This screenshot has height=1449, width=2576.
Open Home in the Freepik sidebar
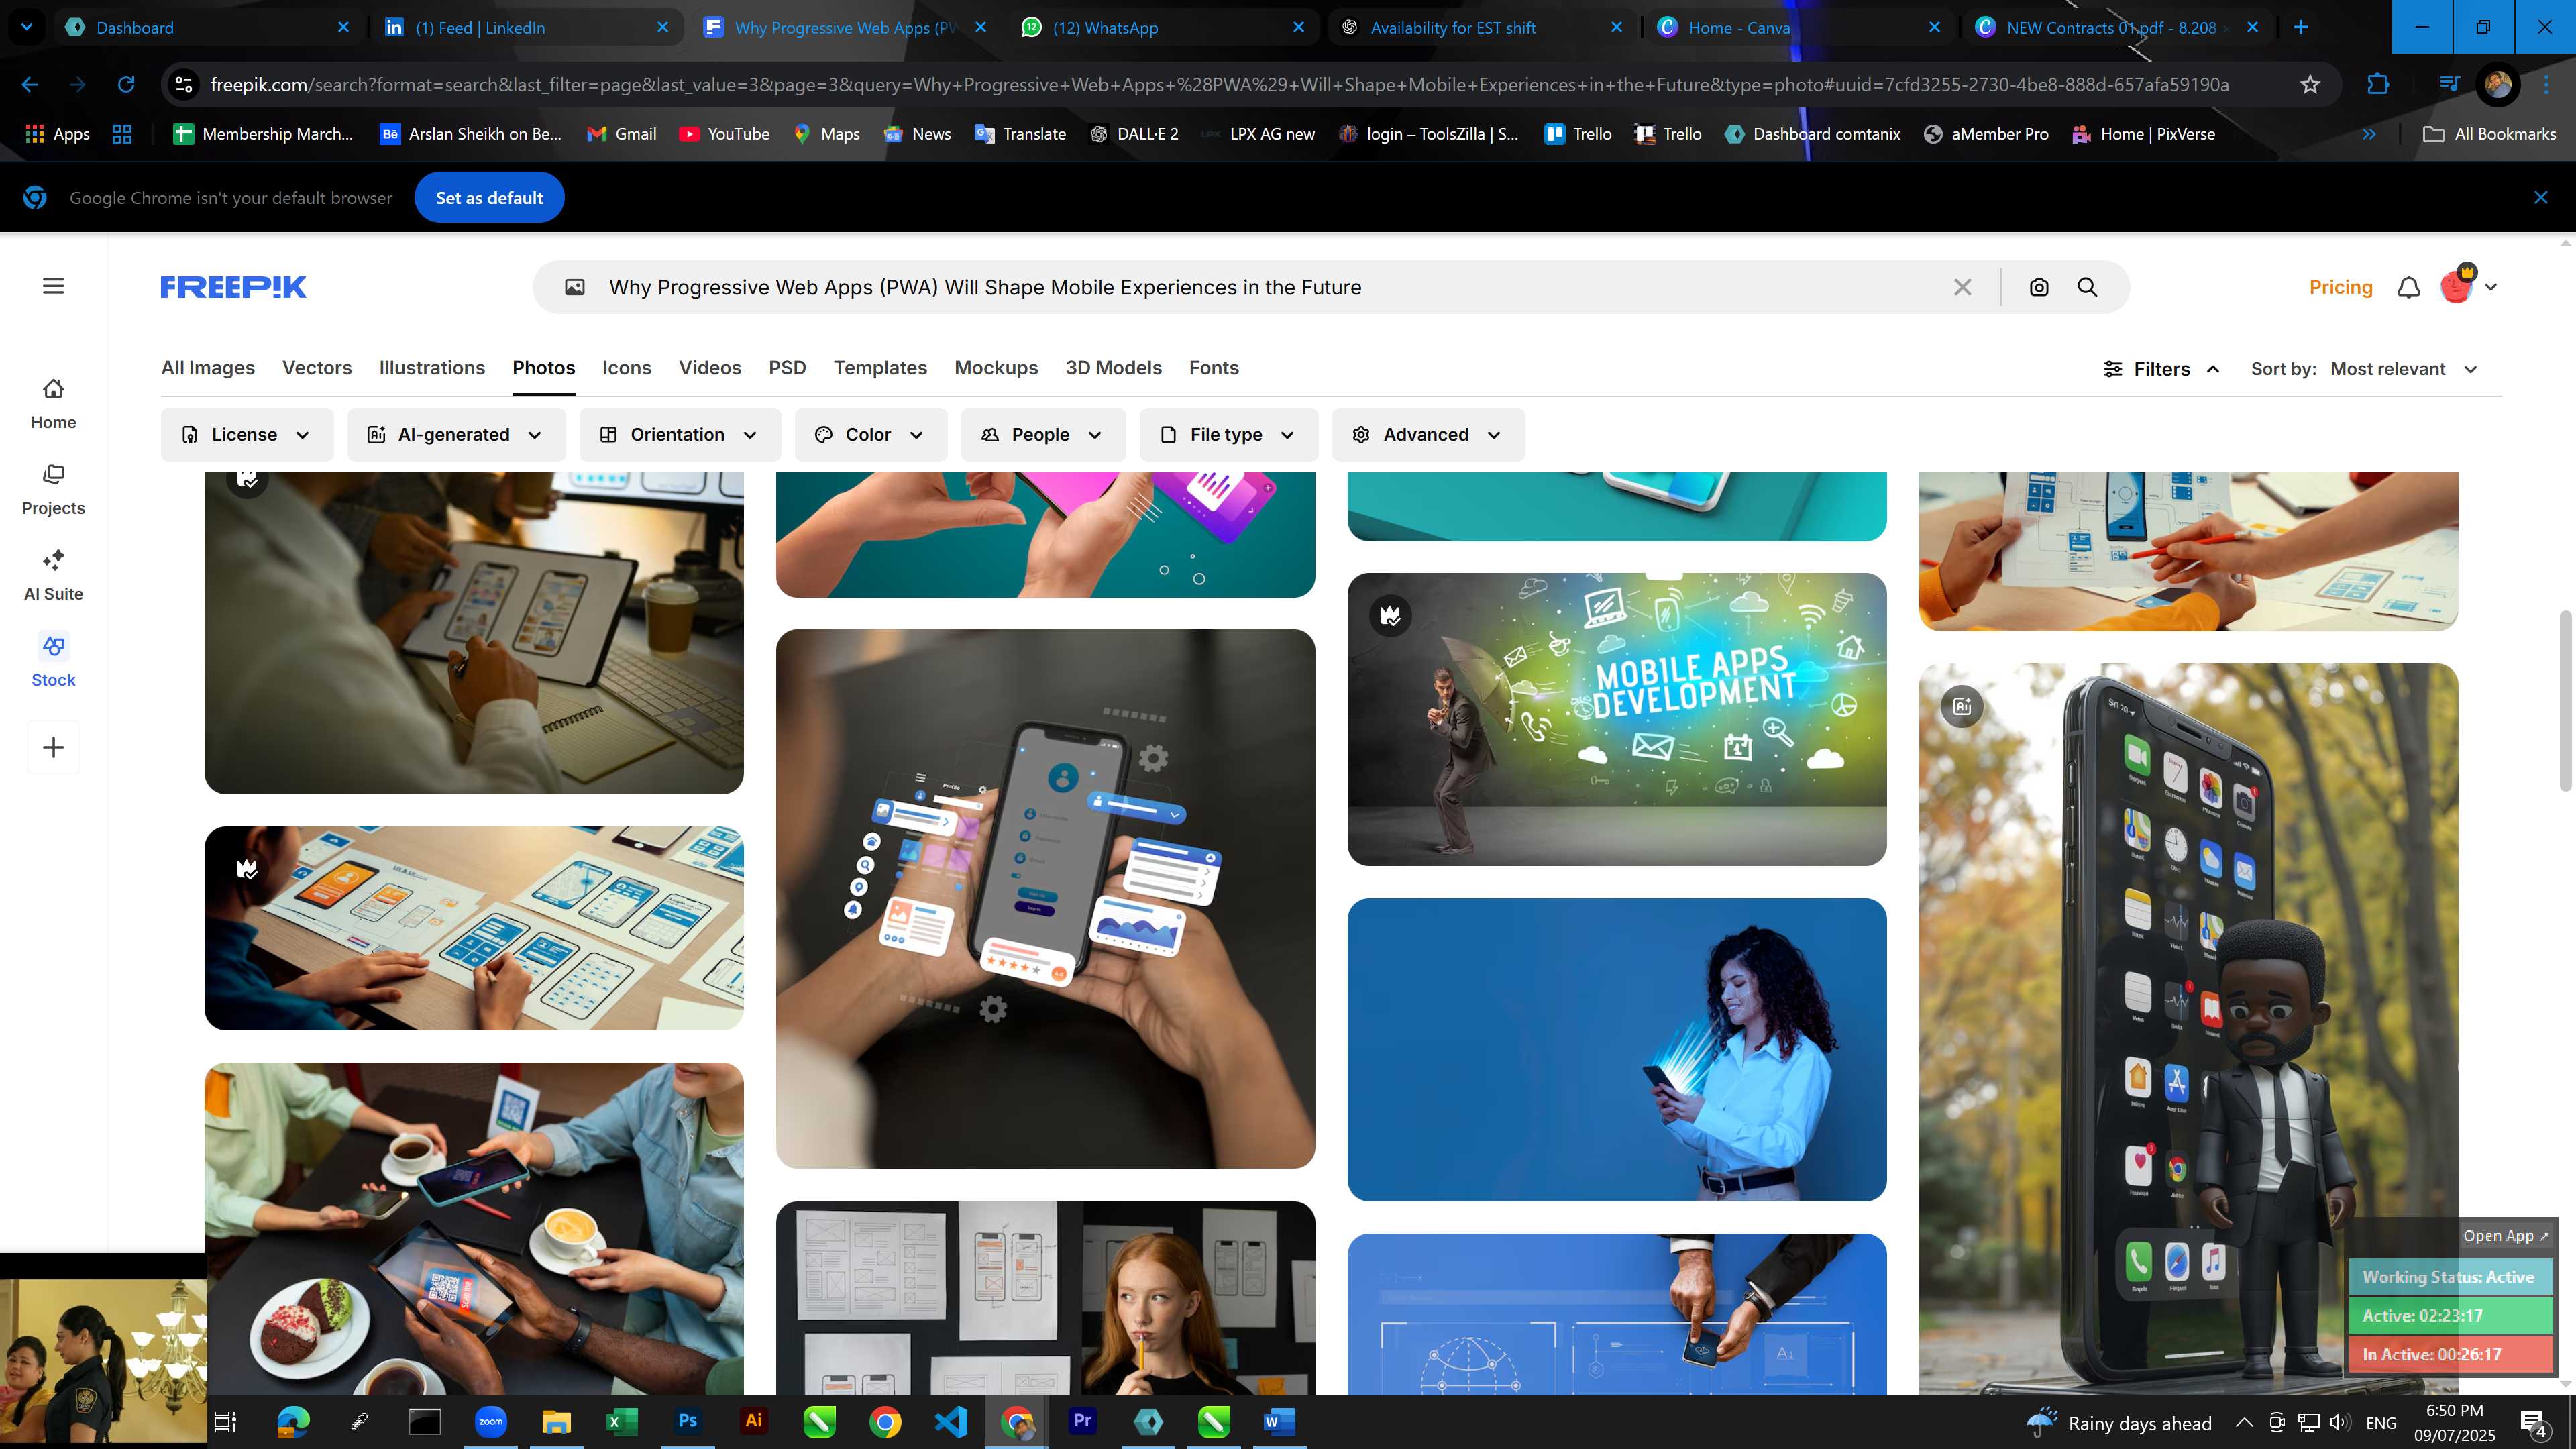[53, 403]
